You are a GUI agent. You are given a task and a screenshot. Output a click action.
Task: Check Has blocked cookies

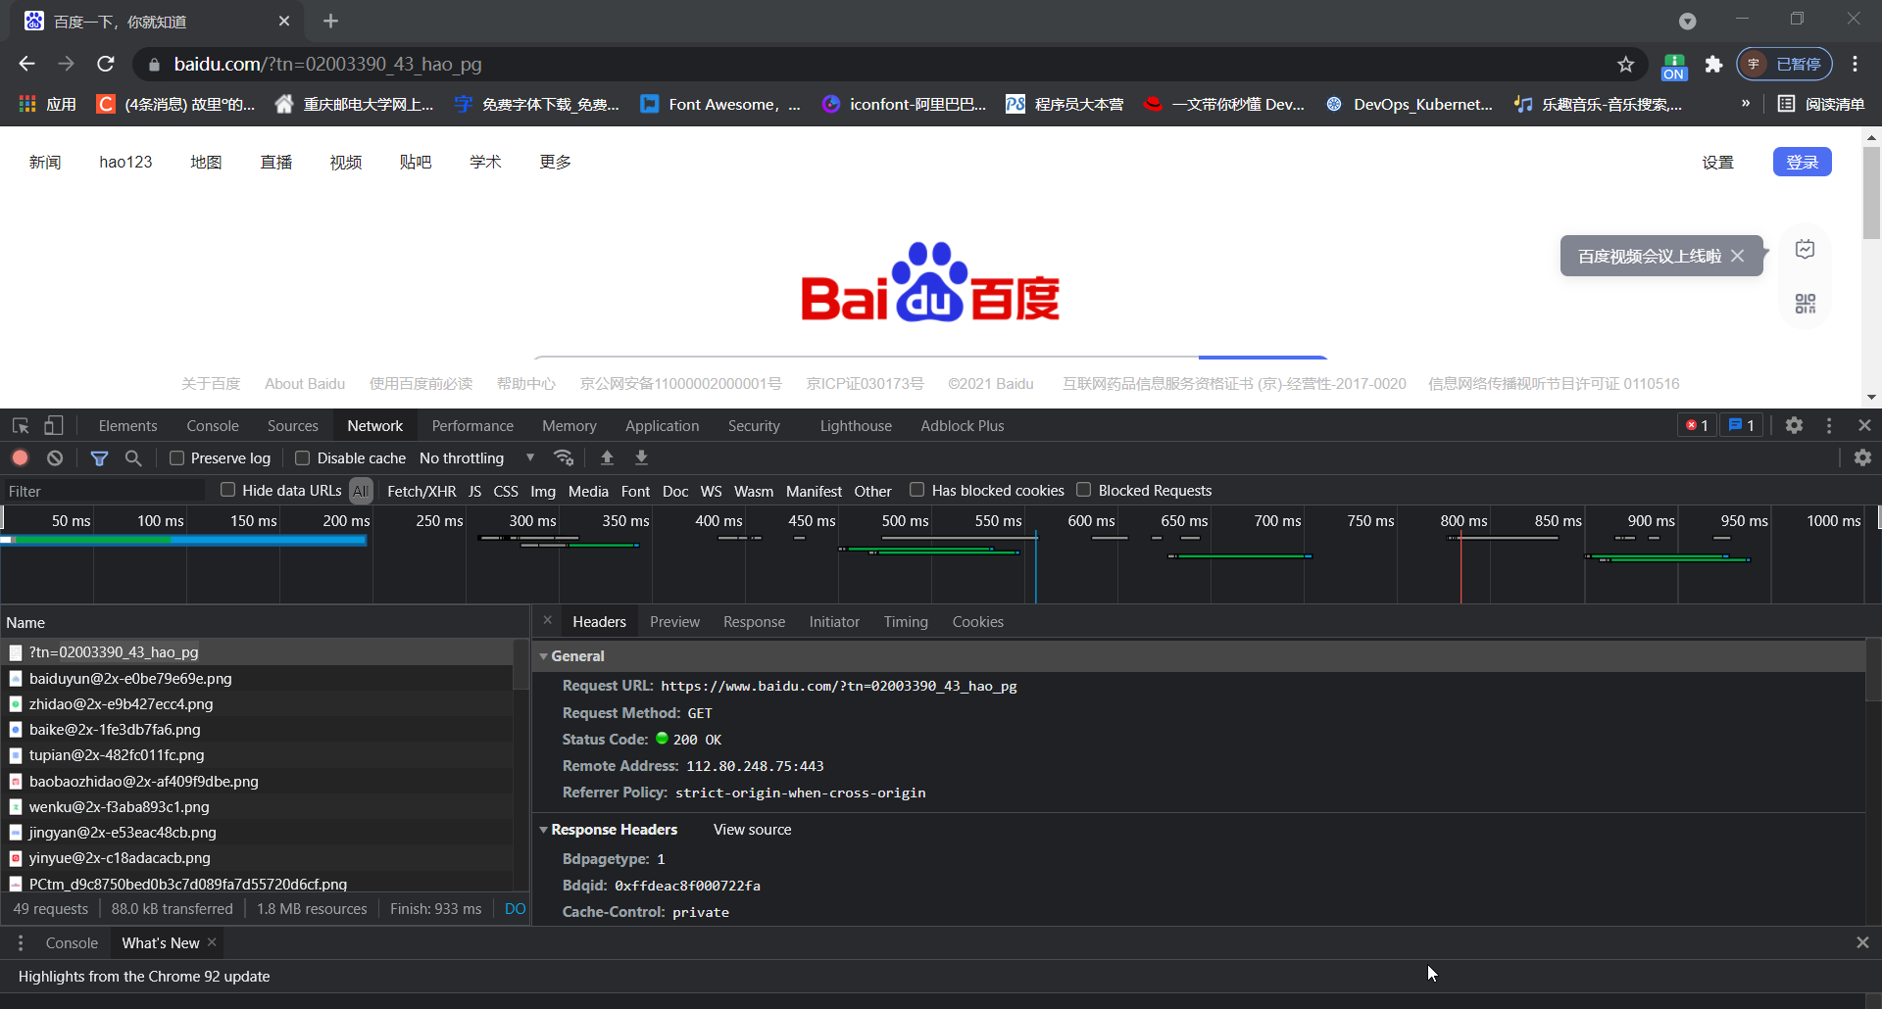(917, 490)
